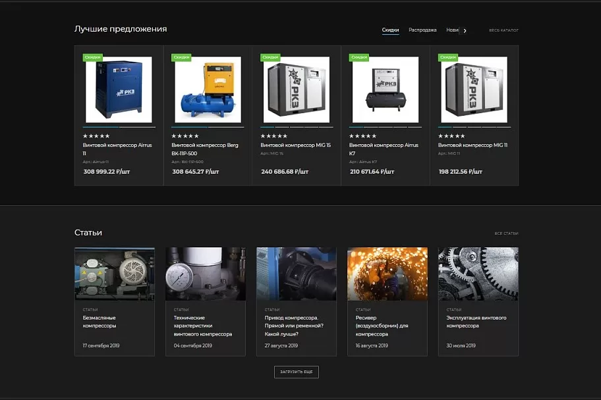Open the gears article image
The width and height of the screenshot is (601, 400).
[478, 274]
